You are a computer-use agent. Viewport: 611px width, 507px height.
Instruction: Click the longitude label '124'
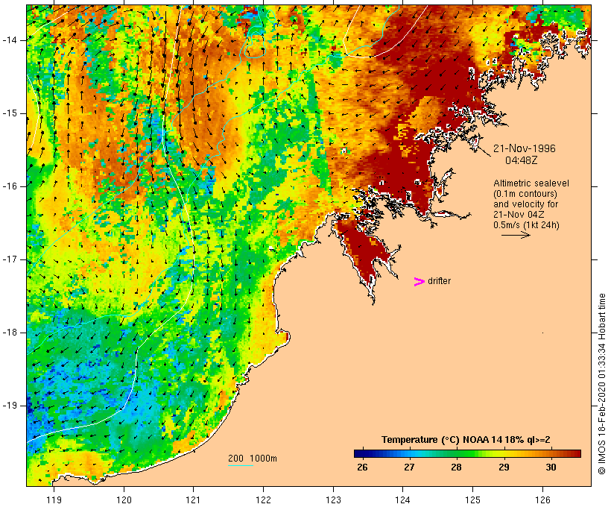click(403, 500)
